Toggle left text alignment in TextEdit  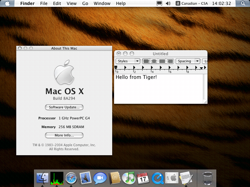tap(146, 61)
